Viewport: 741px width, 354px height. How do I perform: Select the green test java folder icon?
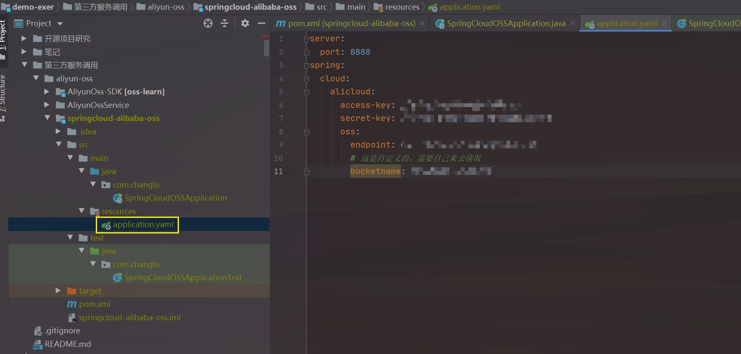point(95,251)
